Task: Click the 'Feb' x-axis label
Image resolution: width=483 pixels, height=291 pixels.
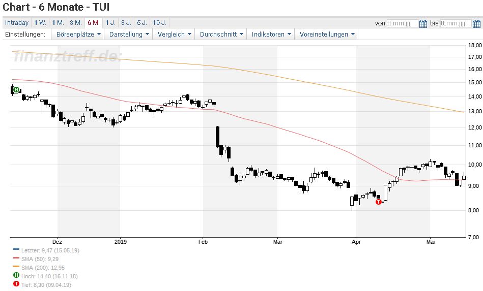Action: (x=203, y=242)
